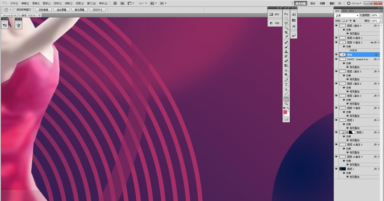
Task: Select the Zoom tool in the toolbox
Action: [x=286, y=104]
